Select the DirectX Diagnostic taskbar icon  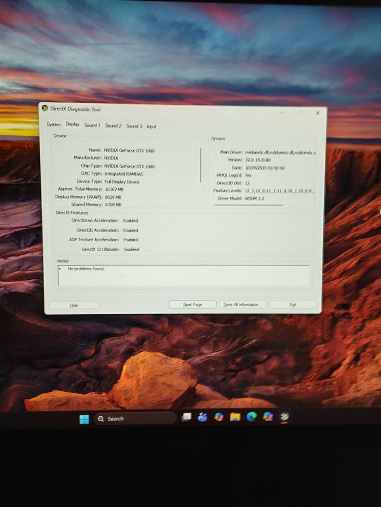(x=284, y=416)
